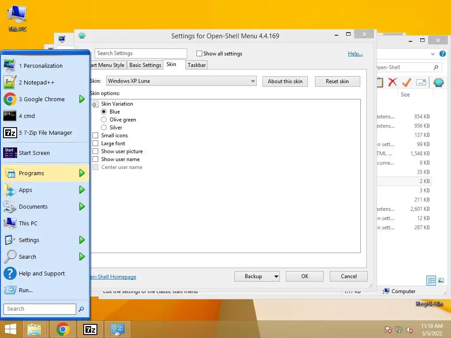
Task: Click the Open-Shell search box in the background window
Action: point(408,67)
